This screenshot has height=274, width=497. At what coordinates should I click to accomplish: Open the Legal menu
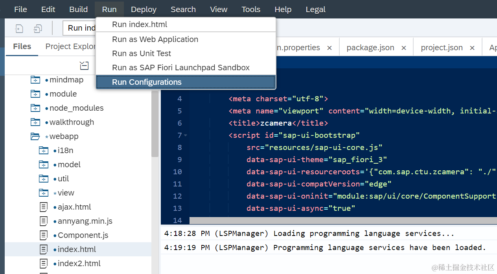coord(315,9)
